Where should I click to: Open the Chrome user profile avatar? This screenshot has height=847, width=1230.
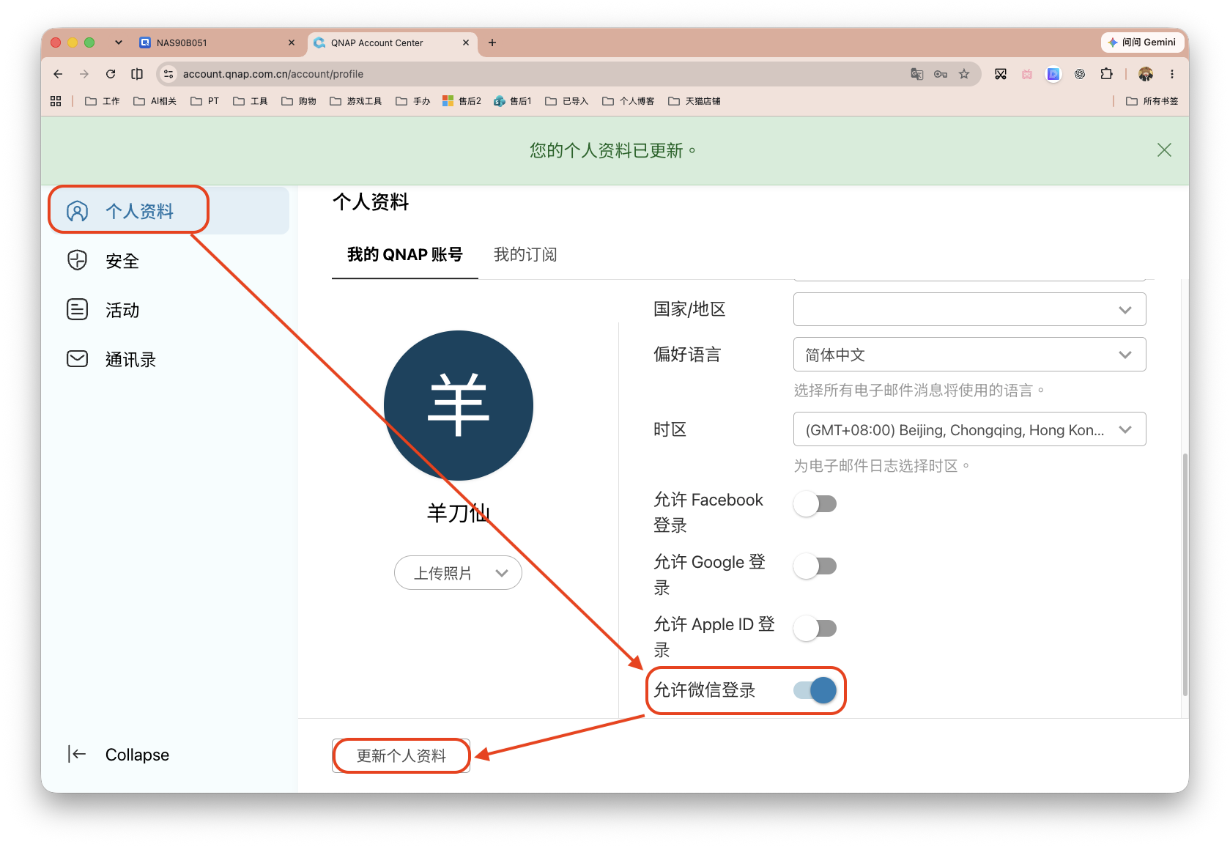(x=1146, y=74)
